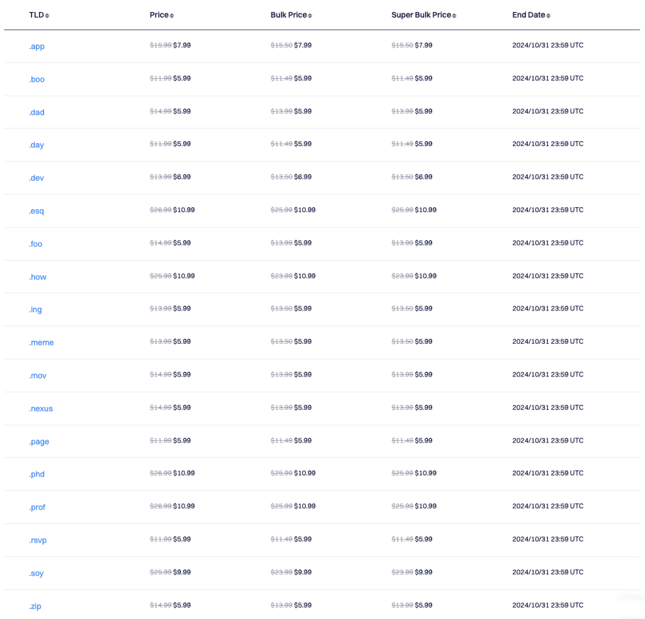
Task: Open the .esq domain link
Action: 37,211
